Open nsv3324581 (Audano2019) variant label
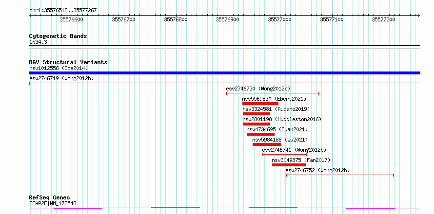Viewport: 434px width, 214px height. pos(276,109)
